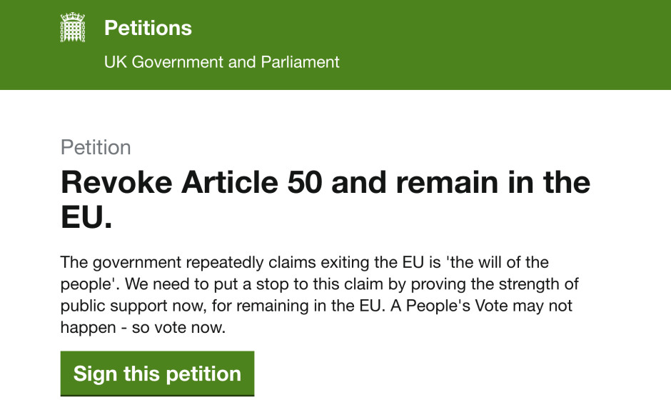671x420 pixels.
Task: Click the white space below the sign button
Action: [x=335, y=411]
